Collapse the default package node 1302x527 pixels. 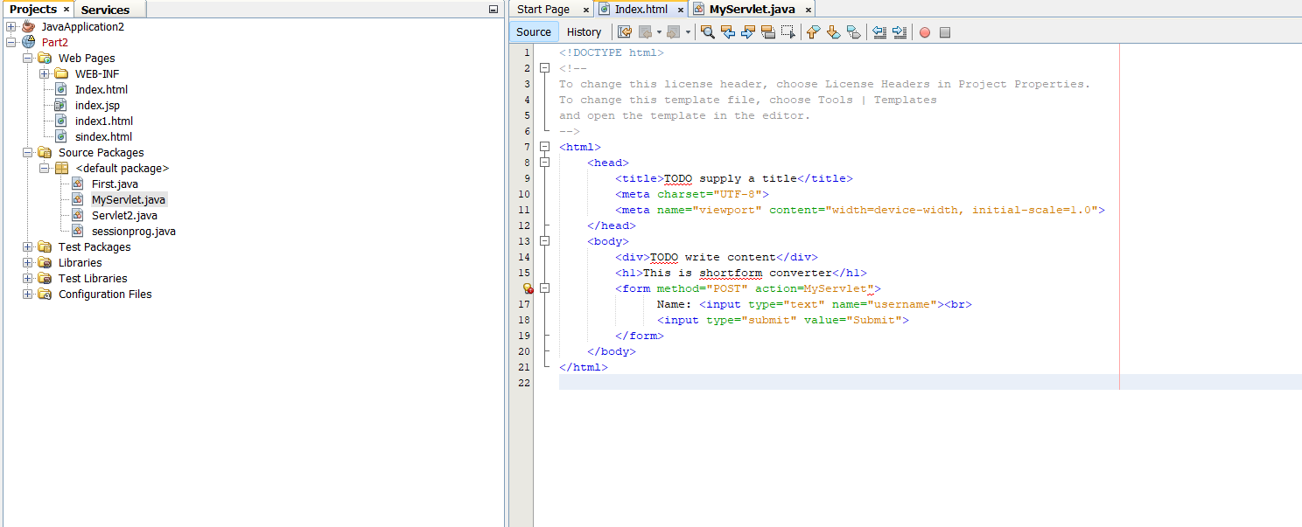click(45, 168)
